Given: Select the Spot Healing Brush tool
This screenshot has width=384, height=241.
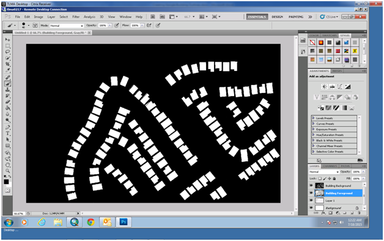Looking at the screenshot, I should [x=8, y=78].
